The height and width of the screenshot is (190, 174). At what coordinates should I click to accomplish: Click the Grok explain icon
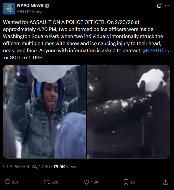point(159,6)
